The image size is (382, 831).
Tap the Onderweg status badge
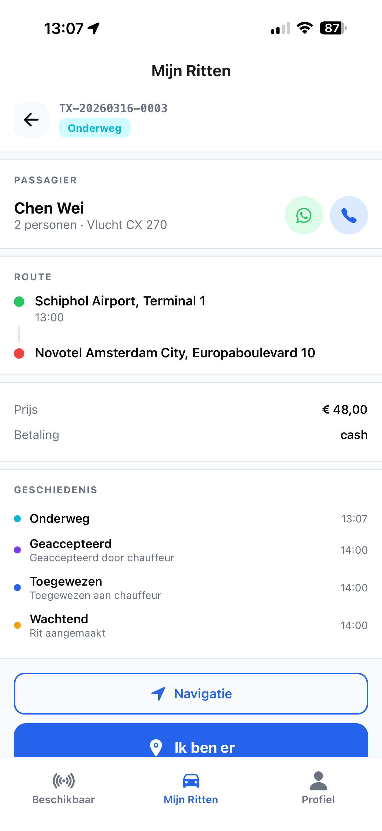click(x=95, y=128)
